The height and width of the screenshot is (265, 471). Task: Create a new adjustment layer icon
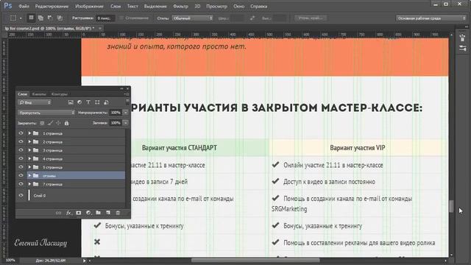click(x=88, y=213)
